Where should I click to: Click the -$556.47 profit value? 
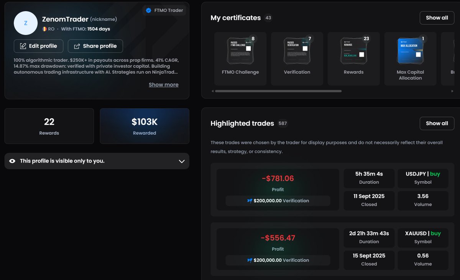click(x=278, y=238)
